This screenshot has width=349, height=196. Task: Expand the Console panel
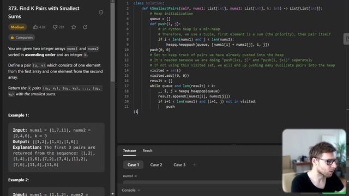(x=131, y=190)
